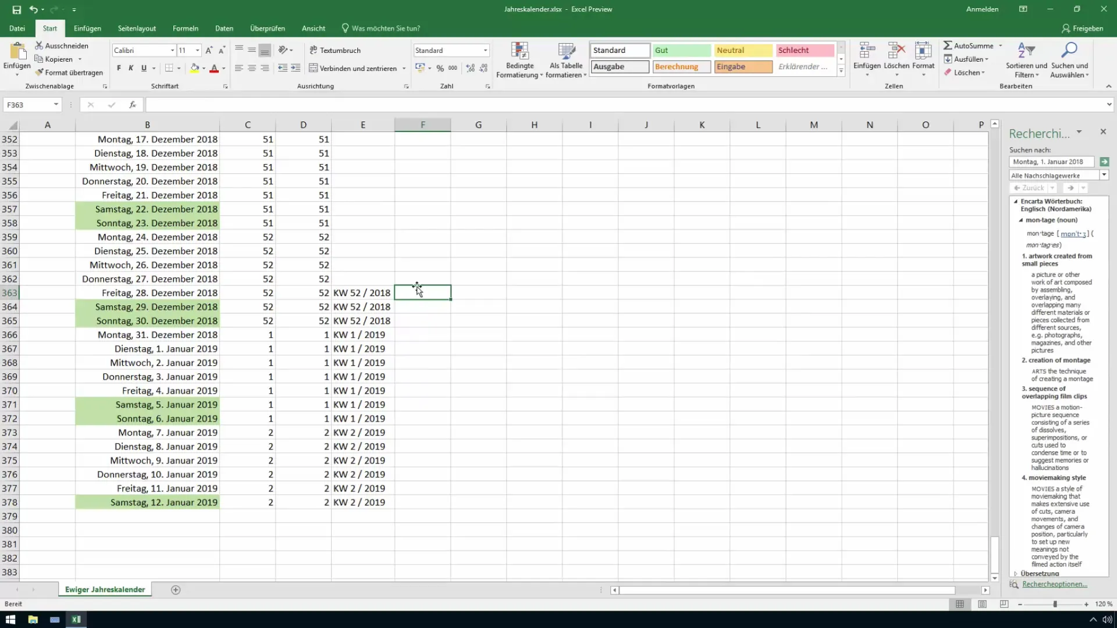Increase font size with larger A icon
Viewport: 1117px width, 628px height.
coord(209,51)
